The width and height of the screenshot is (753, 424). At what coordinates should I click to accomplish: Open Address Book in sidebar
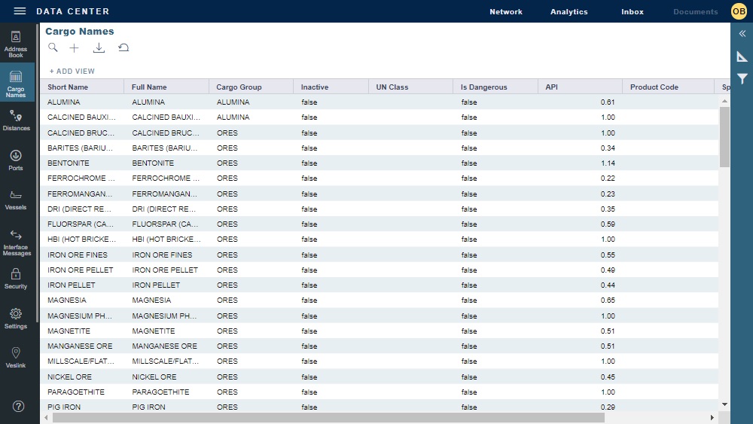(x=16, y=44)
